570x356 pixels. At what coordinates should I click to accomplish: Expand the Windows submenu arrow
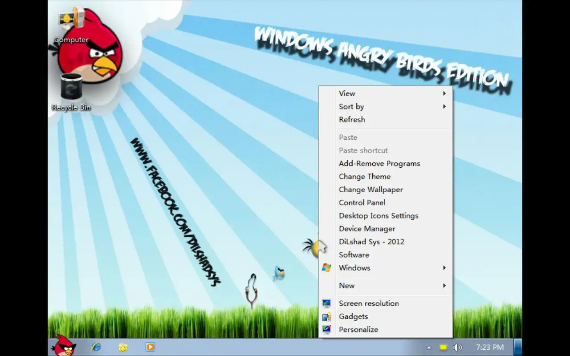tap(444, 267)
